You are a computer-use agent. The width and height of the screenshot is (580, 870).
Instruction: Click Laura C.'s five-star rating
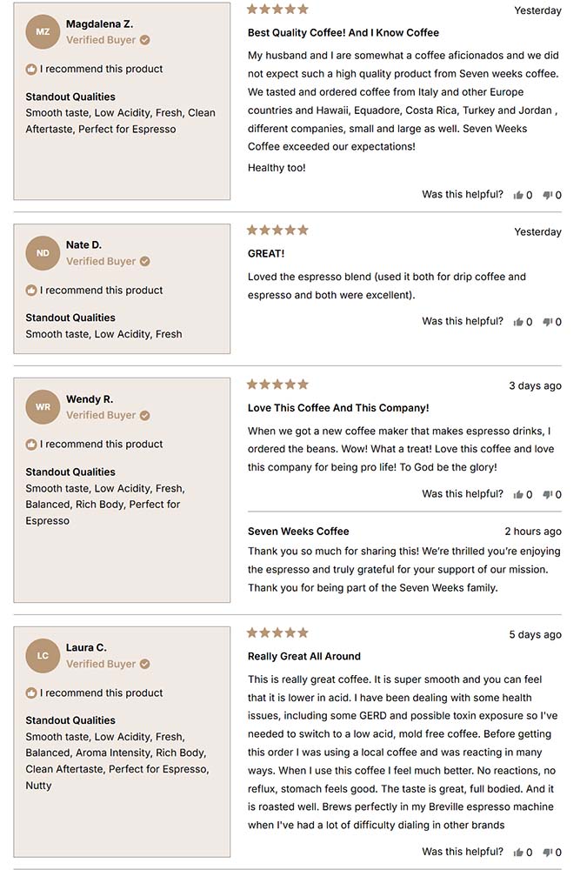[x=277, y=634]
